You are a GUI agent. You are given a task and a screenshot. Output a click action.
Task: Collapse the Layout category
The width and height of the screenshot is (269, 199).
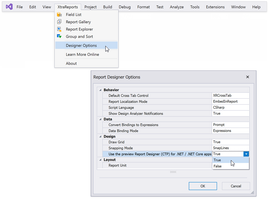tap(100, 160)
